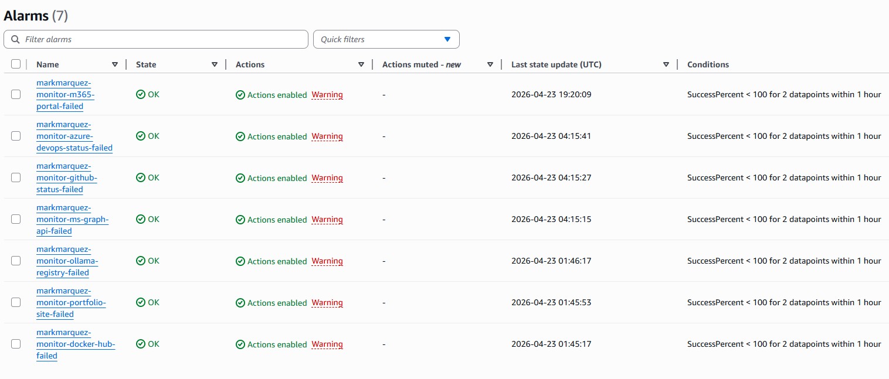Click the Conditions column header

708,64
